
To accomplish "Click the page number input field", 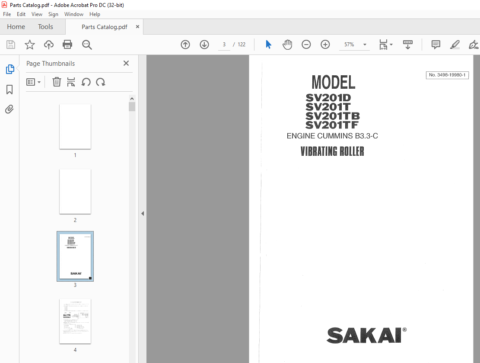I will pyautogui.click(x=224, y=45).
